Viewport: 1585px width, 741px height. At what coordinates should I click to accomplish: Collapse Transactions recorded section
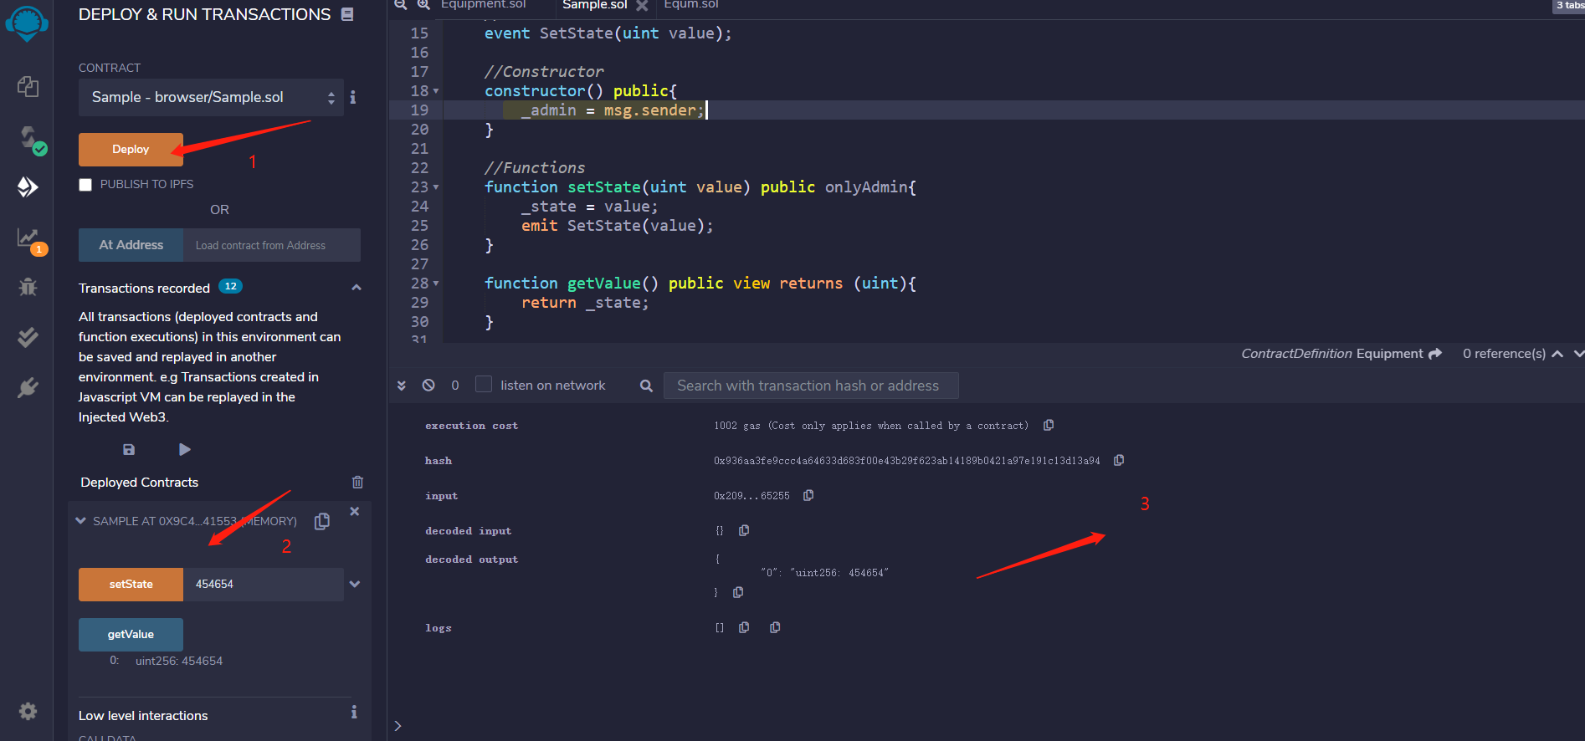[356, 288]
